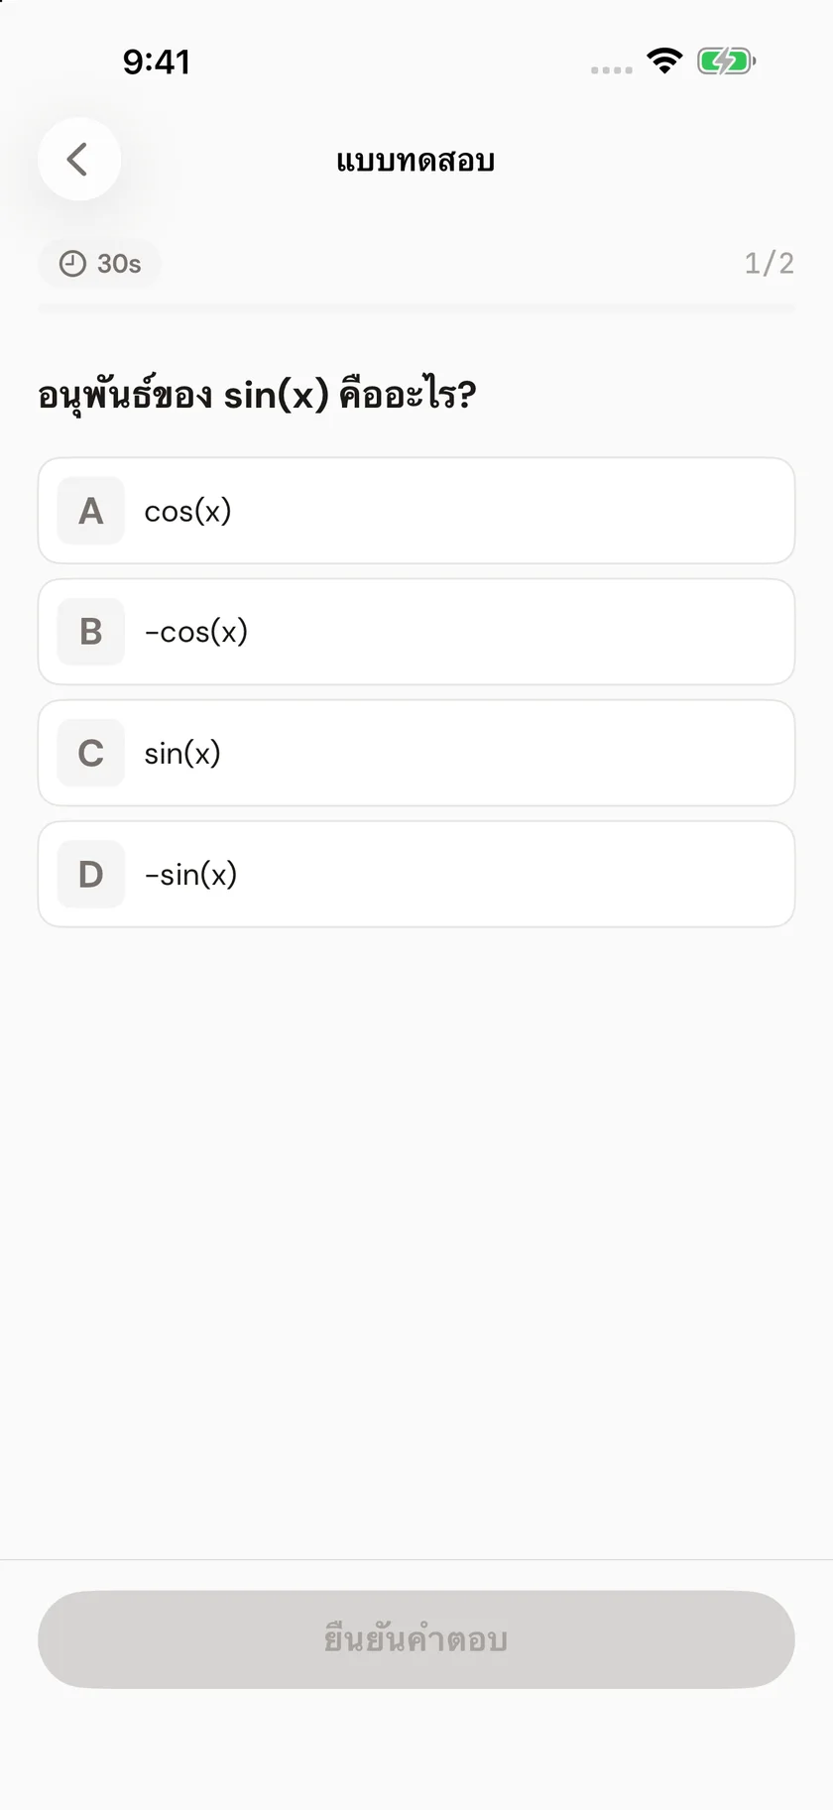The width and height of the screenshot is (833, 1810).
Task: Choose answer -cos(x)
Action: [416, 632]
